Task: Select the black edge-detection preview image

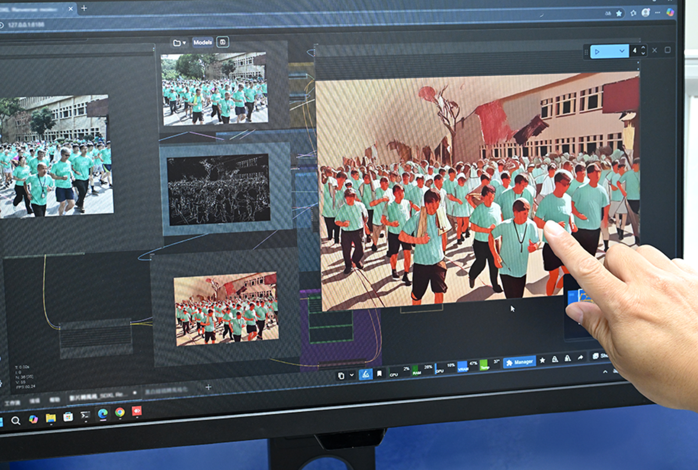Action: tap(218, 189)
